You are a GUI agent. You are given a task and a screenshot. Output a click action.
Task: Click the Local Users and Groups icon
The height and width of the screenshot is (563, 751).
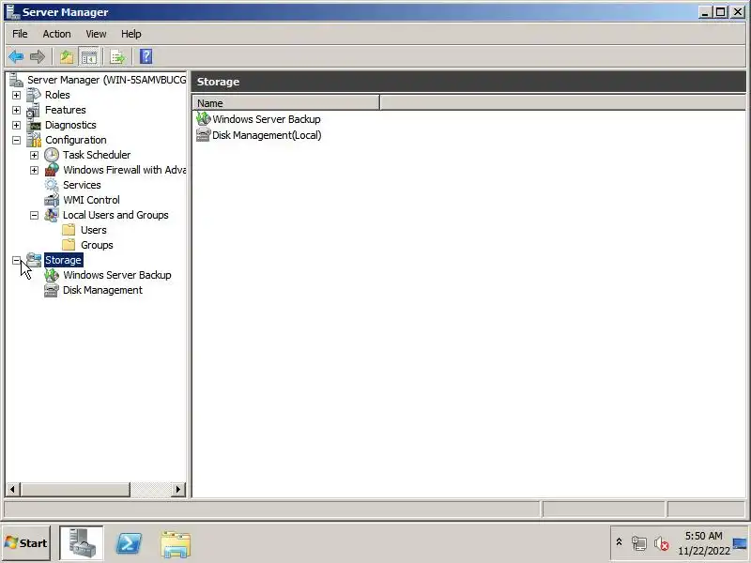tap(52, 215)
